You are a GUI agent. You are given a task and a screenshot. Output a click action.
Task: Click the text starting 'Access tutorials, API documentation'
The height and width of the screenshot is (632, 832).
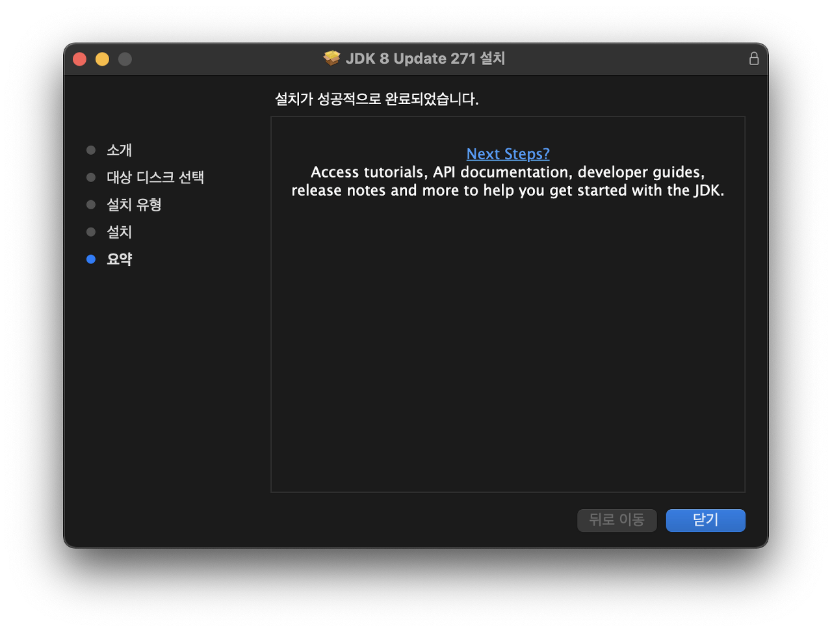click(x=508, y=172)
